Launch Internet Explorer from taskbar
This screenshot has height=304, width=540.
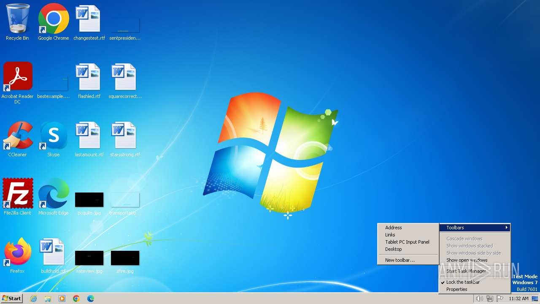[x=33, y=299]
